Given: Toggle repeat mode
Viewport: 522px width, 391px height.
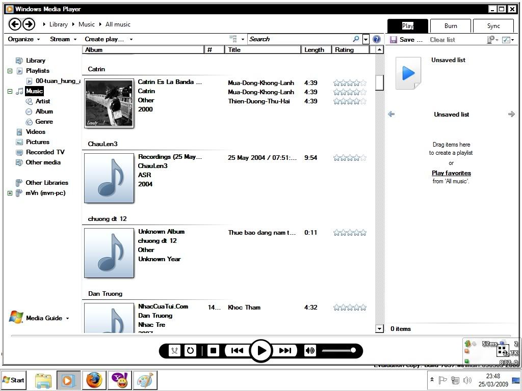Looking at the screenshot, I should click(190, 350).
